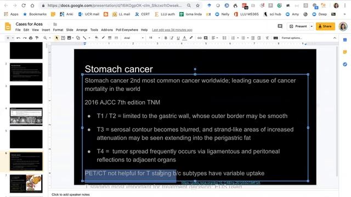The width and height of the screenshot is (351, 197).
Task: Click the Google Slides home logo
Action: coord(8,26)
